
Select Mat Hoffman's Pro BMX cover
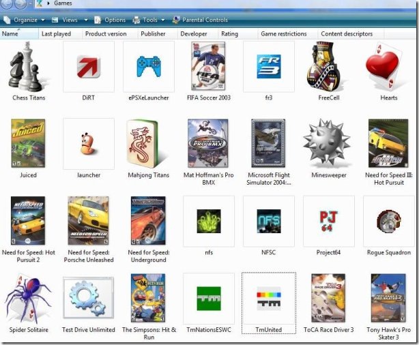pyautogui.click(x=208, y=143)
